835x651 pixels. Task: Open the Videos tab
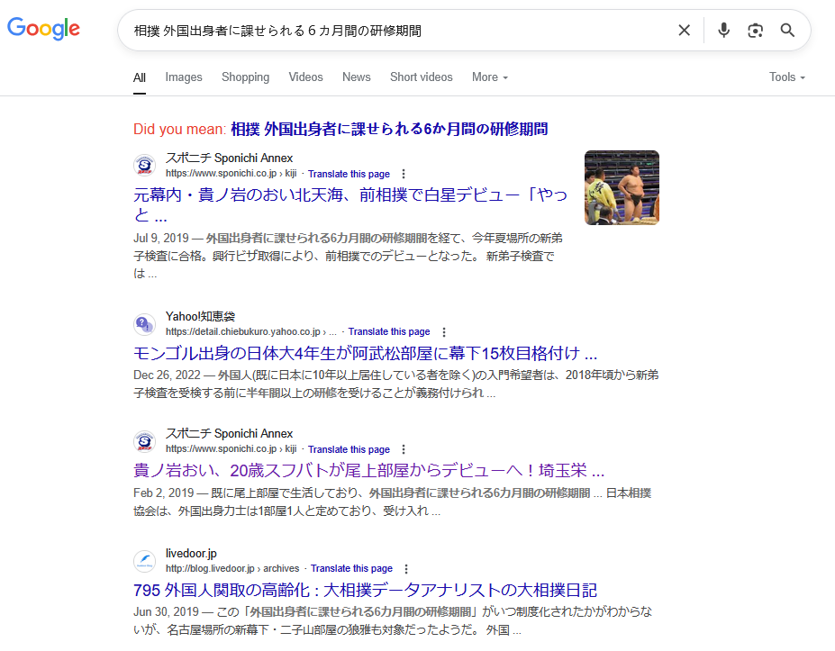305,77
